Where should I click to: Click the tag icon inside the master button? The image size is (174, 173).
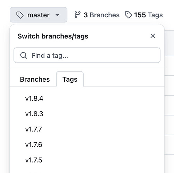(x=20, y=15)
